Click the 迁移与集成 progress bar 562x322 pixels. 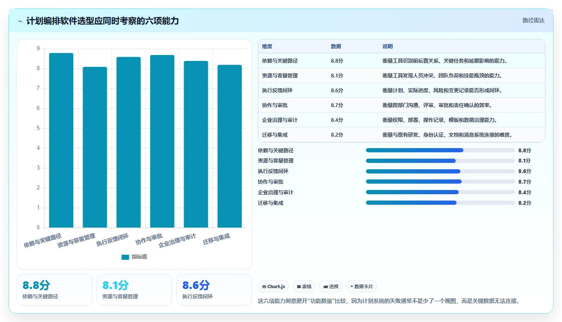click(440, 203)
